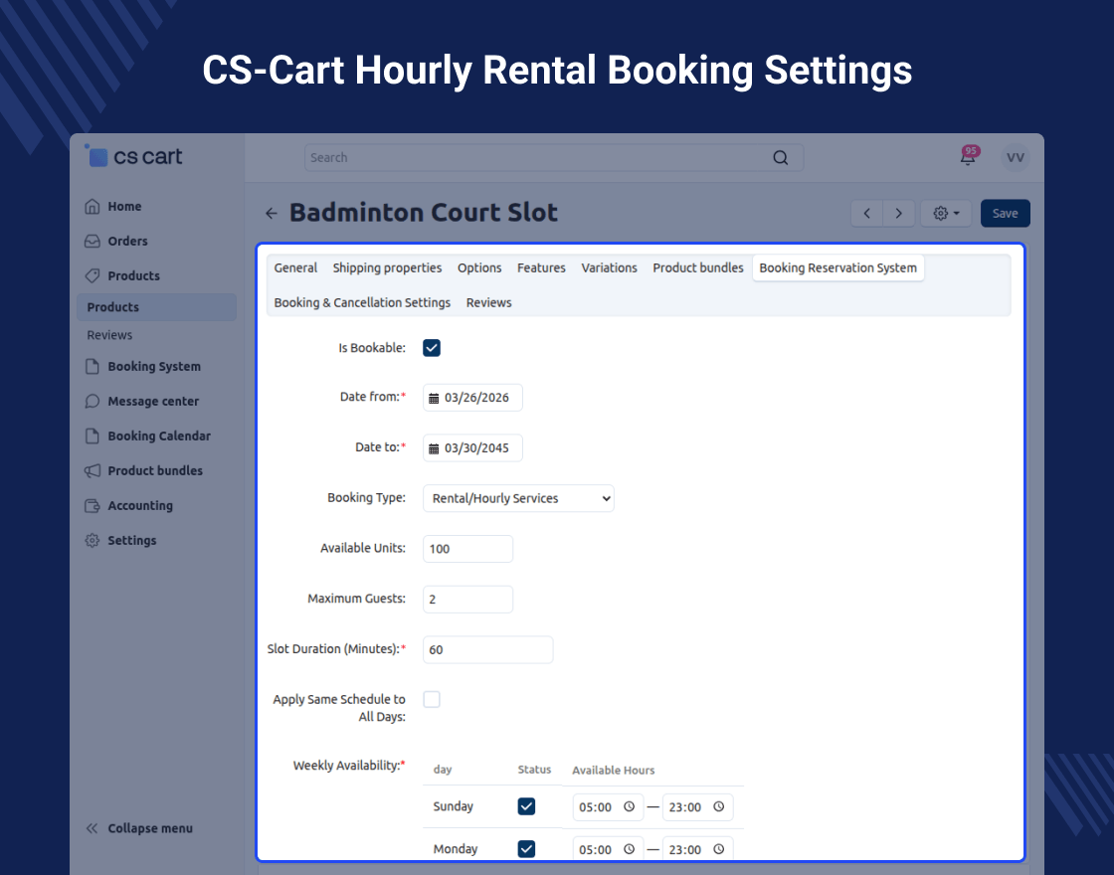This screenshot has height=875, width=1114.
Task: Uncheck the Is Bookable checkbox
Action: click(x=432, y=348)
